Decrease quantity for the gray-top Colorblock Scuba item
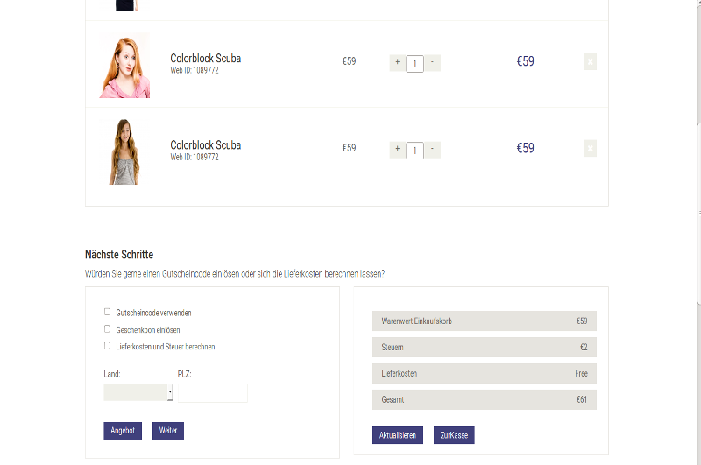The width and height of the screenshot is (701, 465). [x=433, y=149]
